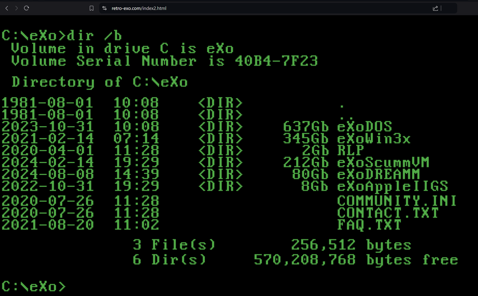Reload the page with the refresh icon
This screenshot has height=296, width=478.
(27, 8)
